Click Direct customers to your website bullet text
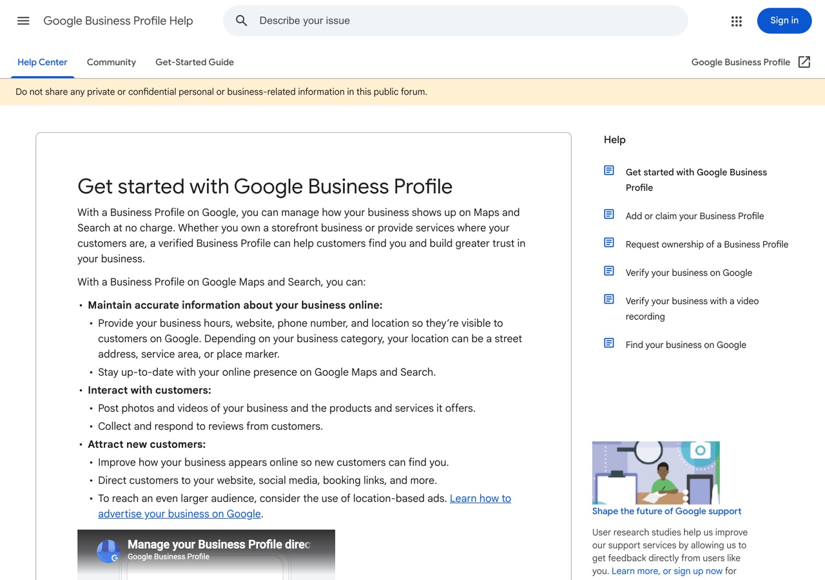The height and width of the screenshot is (580, 825). [x=267, y=480]
